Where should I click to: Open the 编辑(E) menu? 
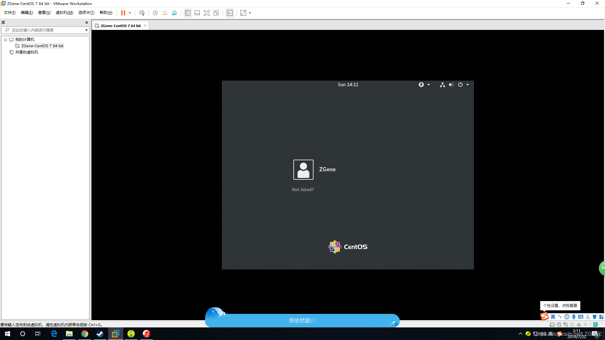pos(27,13)
